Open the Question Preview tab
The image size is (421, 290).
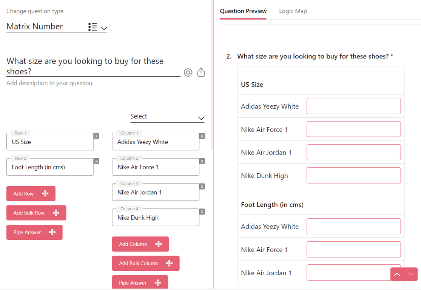[243, 11]
